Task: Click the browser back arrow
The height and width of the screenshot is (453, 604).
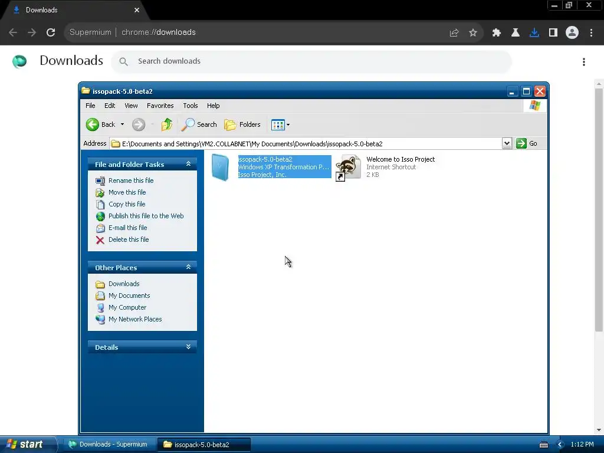Action: point(13,32)
